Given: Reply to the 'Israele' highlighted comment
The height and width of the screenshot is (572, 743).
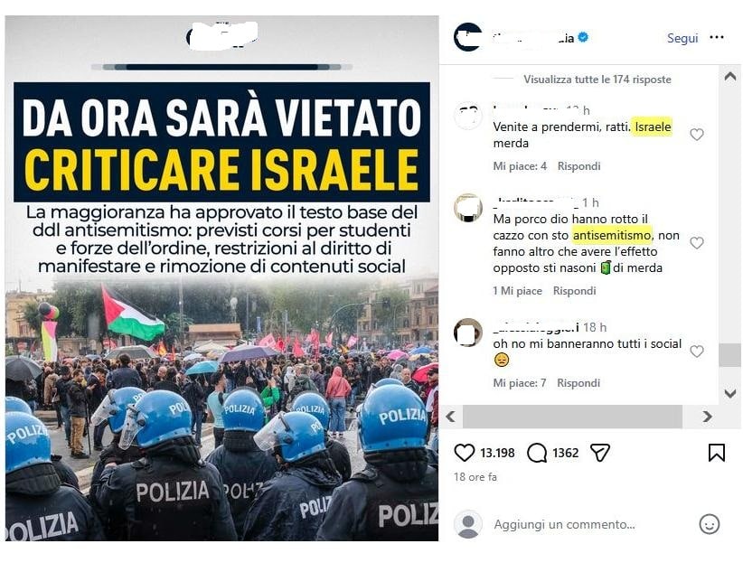Looking at the screenshot, I should click(578, 166).
